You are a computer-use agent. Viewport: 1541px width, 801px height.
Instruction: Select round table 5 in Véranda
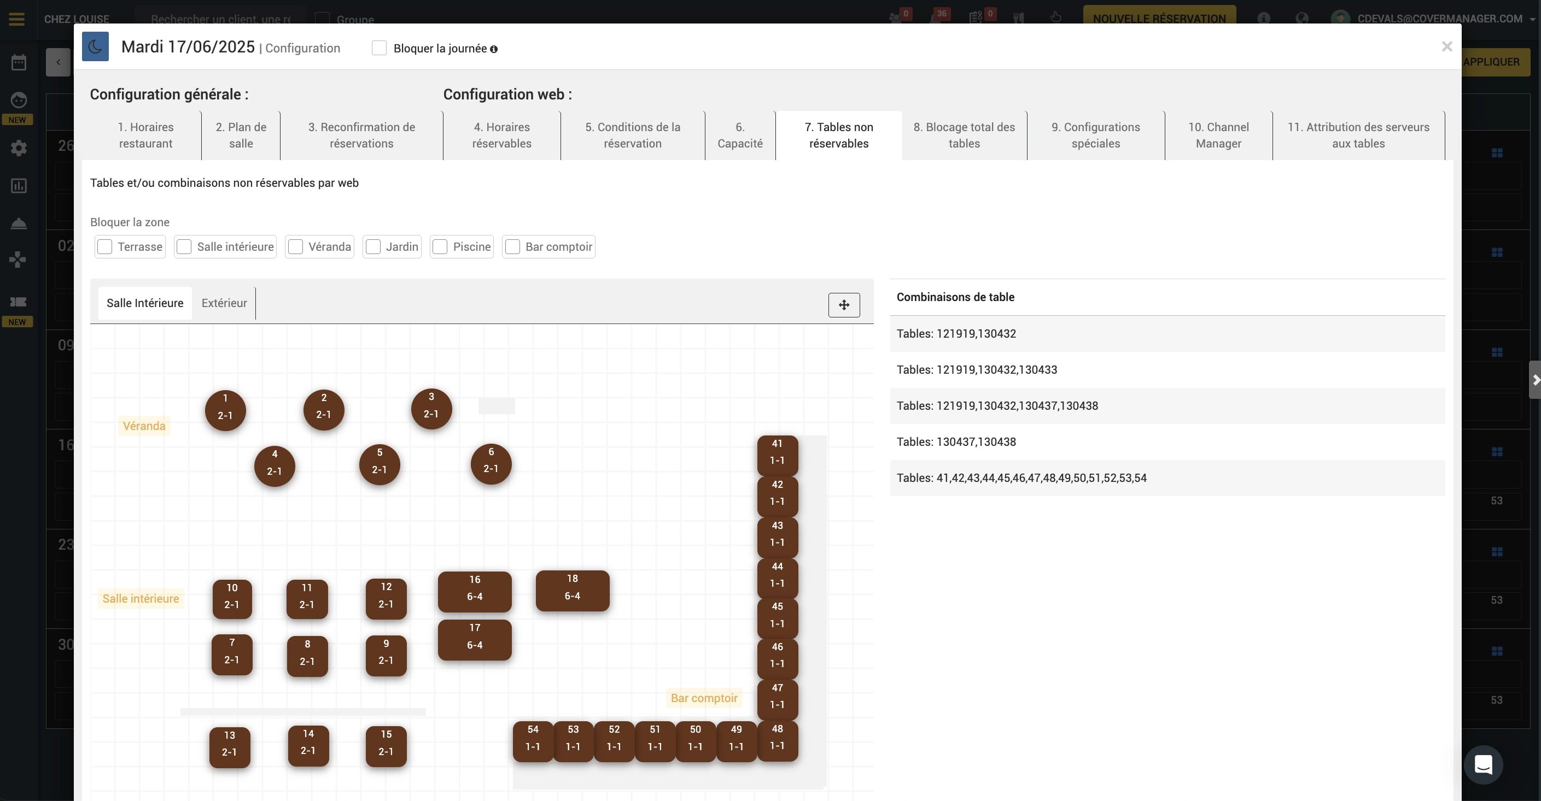pos(380,464)
